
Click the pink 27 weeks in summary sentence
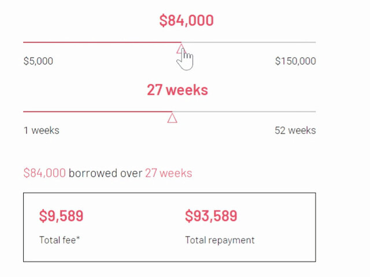(x=168, y=173)
